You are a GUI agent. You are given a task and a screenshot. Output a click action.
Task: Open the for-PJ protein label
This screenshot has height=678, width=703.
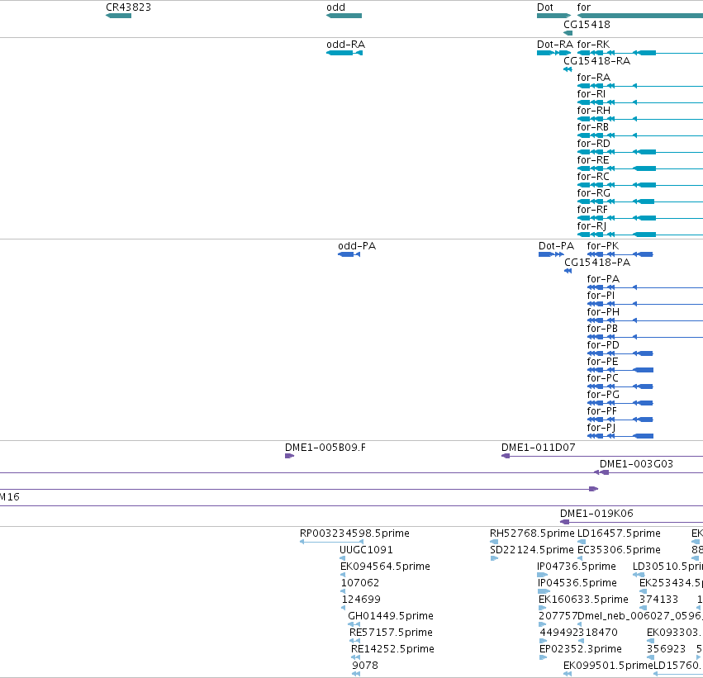(x=601, y=428)
